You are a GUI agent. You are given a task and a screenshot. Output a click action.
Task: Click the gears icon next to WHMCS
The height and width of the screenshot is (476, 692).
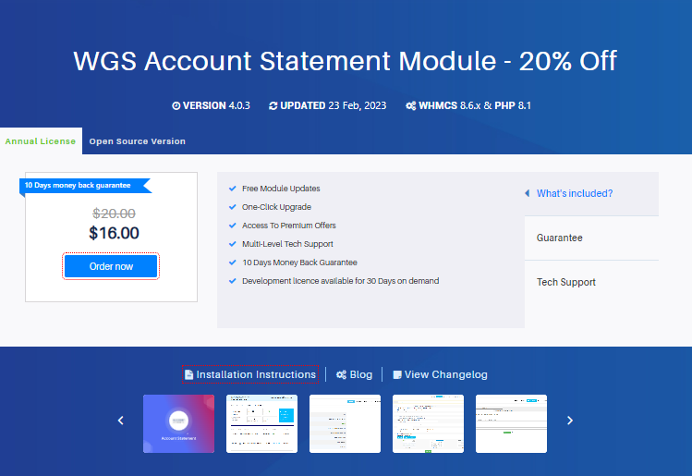[411, 105]
